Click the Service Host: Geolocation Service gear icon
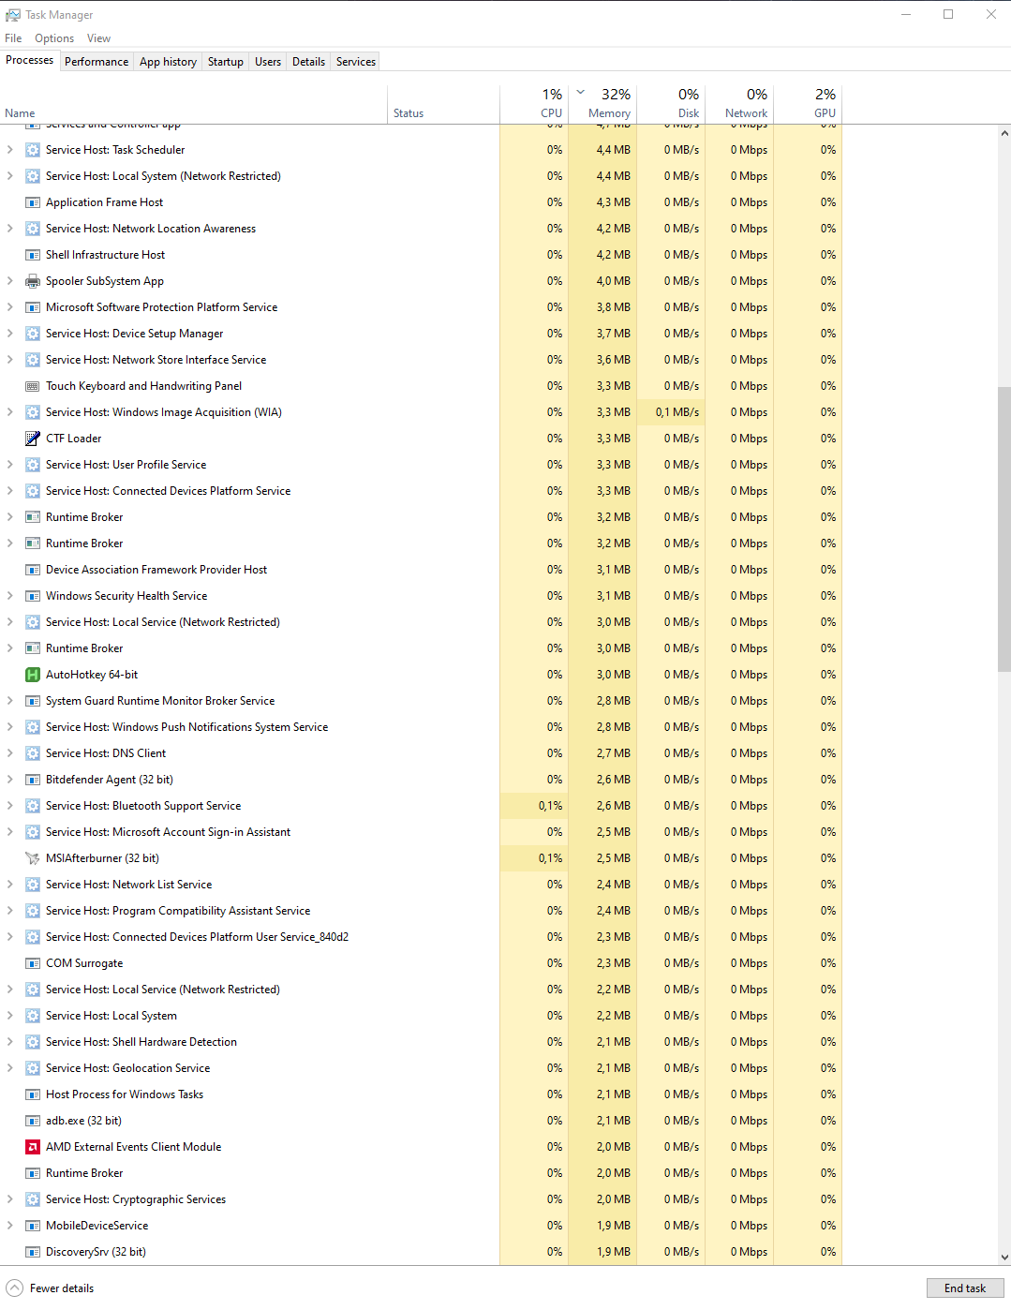Viewport: 1011px width, 1310px height. point(33,1068)
